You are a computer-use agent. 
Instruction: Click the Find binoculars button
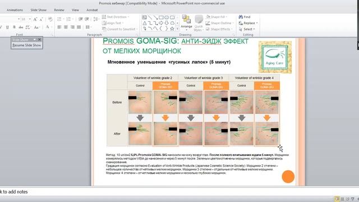[245, 17]
